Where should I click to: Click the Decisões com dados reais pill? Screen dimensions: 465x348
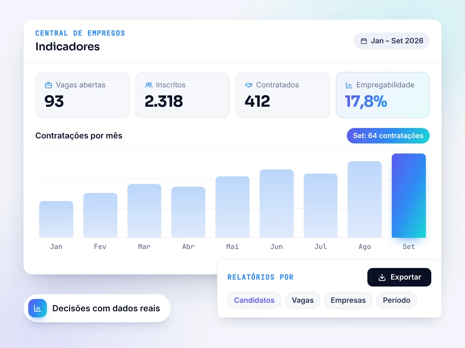97,308
